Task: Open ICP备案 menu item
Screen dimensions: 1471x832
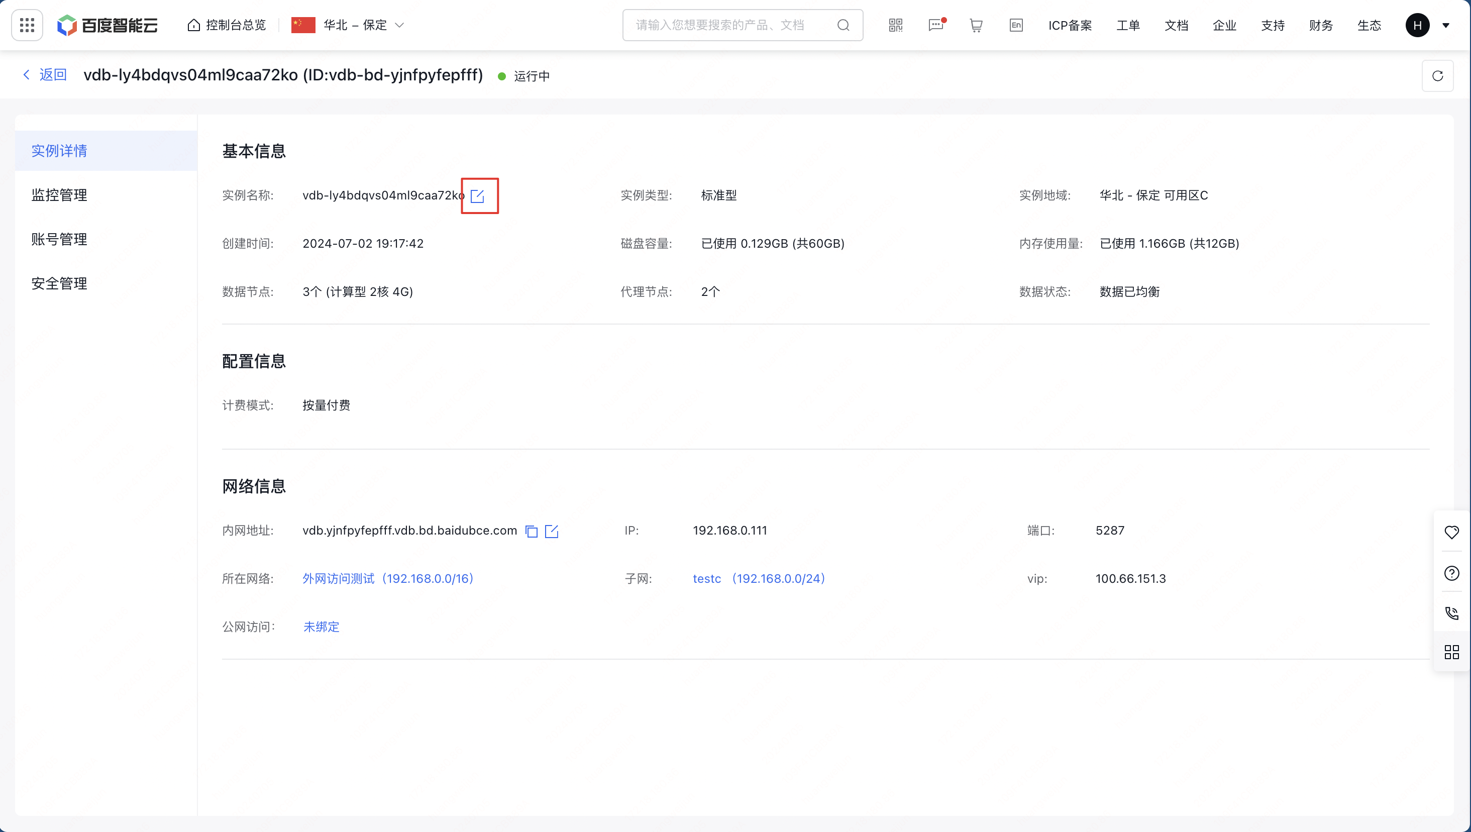Action: click(1070, 25)
